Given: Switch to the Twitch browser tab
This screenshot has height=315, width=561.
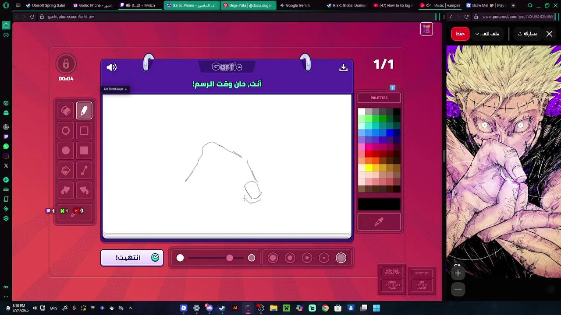Looking at the screenshot, I should (x=139, y=5).
